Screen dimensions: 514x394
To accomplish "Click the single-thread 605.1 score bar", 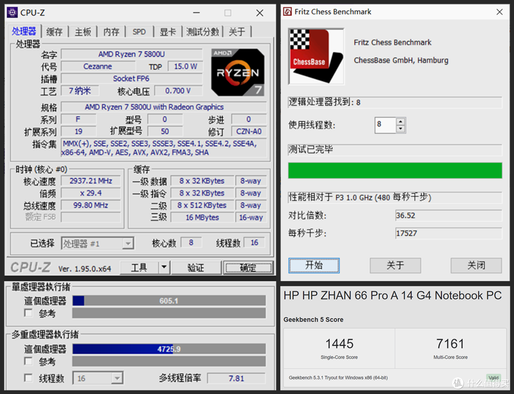I will coord(169,301).
